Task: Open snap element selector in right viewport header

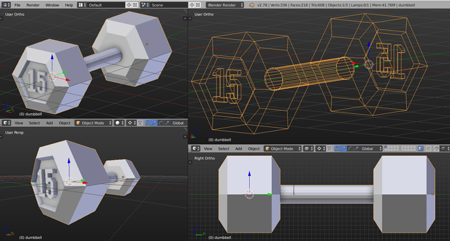Action: (x=444, y=149)
